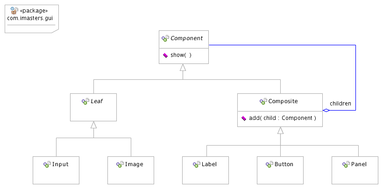Click the Input class icon

(47, 164)
